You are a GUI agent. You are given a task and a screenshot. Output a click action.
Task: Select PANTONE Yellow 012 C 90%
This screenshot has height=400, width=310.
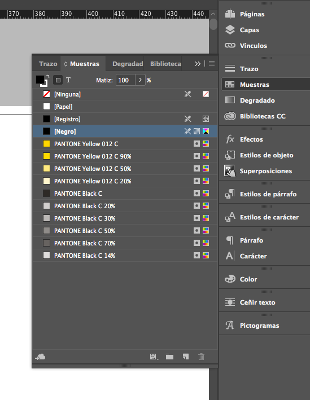click(125, 156)
